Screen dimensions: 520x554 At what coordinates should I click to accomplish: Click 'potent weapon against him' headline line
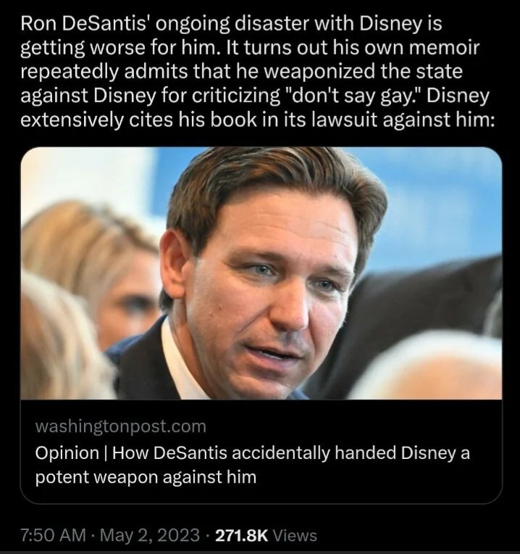(146, 477)
